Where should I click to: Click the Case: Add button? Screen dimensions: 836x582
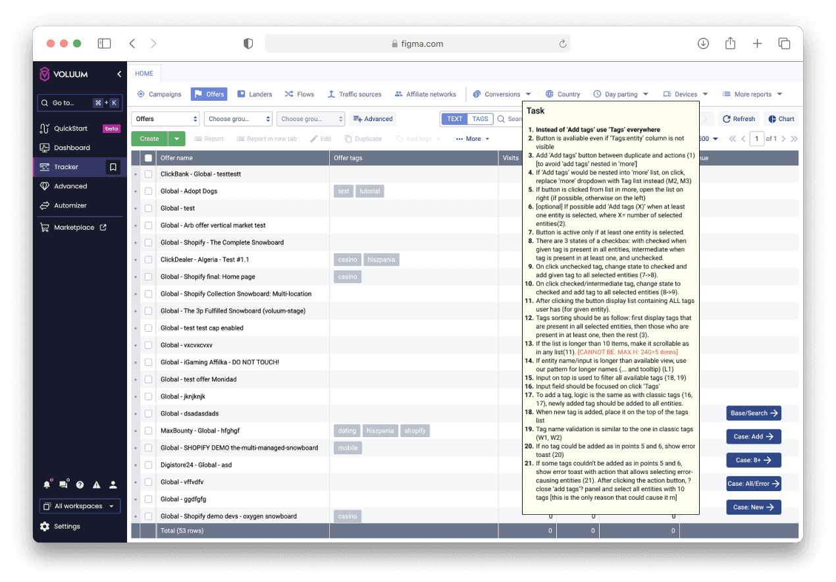pos(753,436)
